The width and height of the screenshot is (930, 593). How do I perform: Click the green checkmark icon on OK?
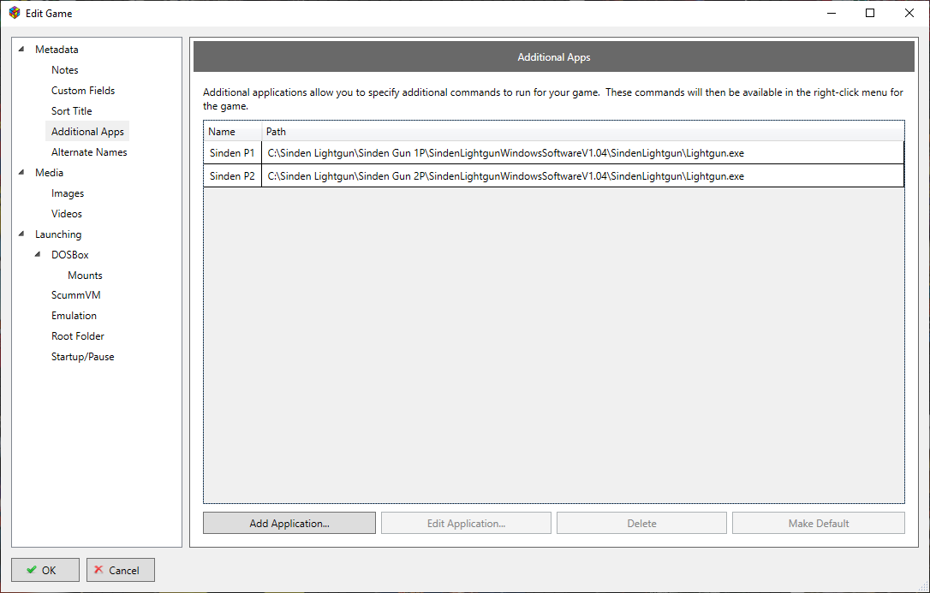pyautogui.click(x=32, y=569)
